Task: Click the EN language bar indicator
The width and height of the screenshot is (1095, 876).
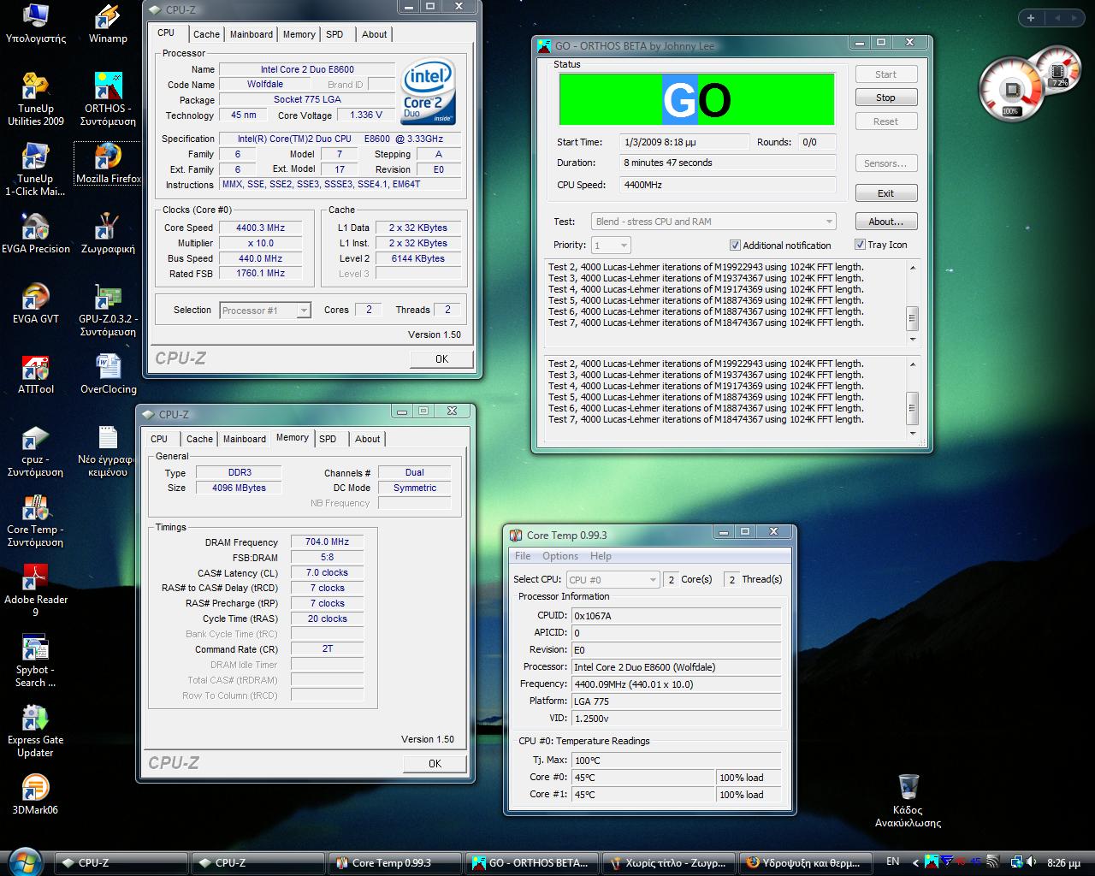Action: pos(892,861)
